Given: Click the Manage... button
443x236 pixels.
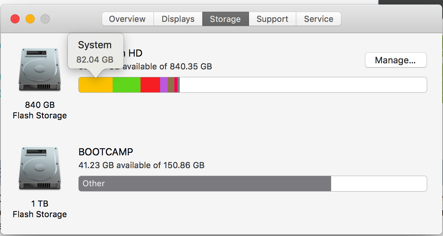Looking at the screenshot, I should (x=396, y=60).
